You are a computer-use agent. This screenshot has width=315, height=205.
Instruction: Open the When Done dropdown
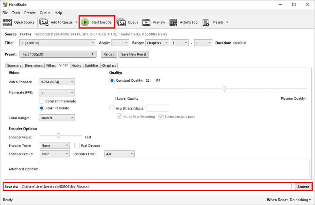[300, 200]
